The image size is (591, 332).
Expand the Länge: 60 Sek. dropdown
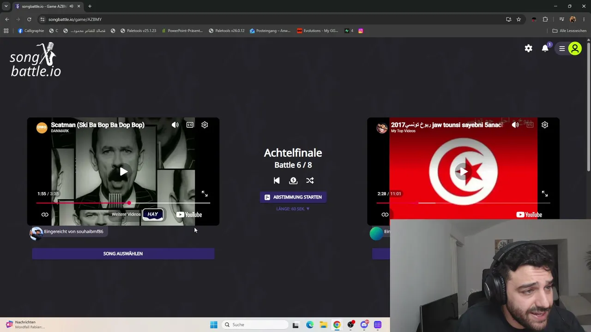(x=293, y=209)
